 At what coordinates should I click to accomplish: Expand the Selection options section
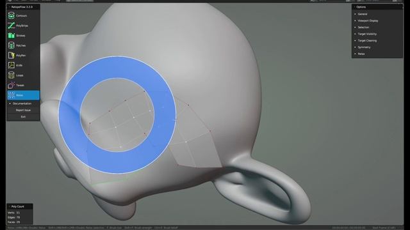[363, 27]
